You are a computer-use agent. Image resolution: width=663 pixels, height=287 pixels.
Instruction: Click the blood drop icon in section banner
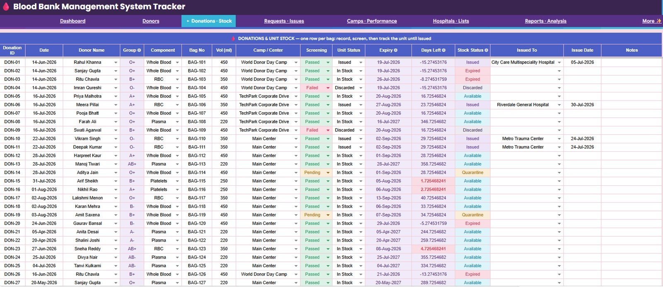[233, 38]
